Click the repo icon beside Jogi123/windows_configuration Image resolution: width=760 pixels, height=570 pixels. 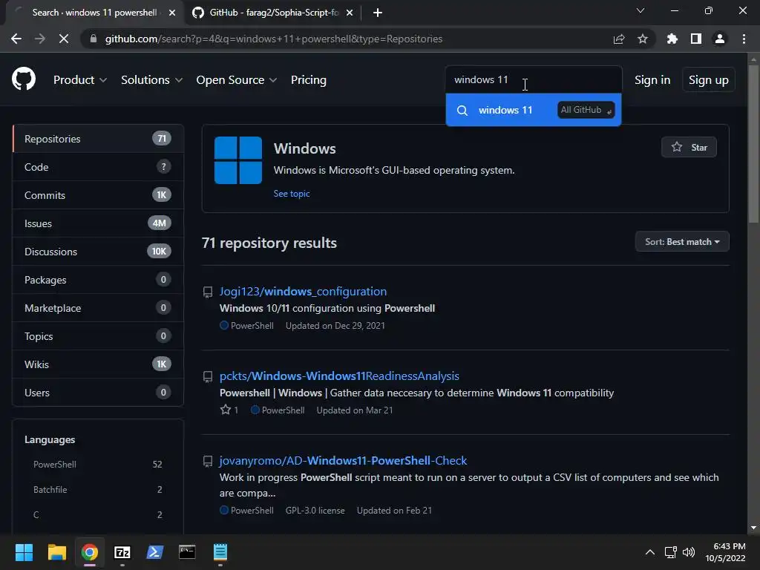click(x=208, y=292)
